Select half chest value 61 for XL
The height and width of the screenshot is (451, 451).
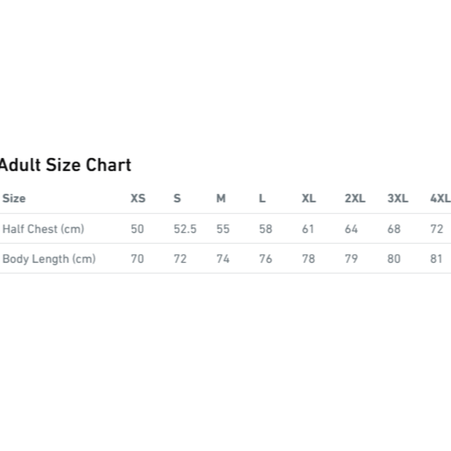308,229
